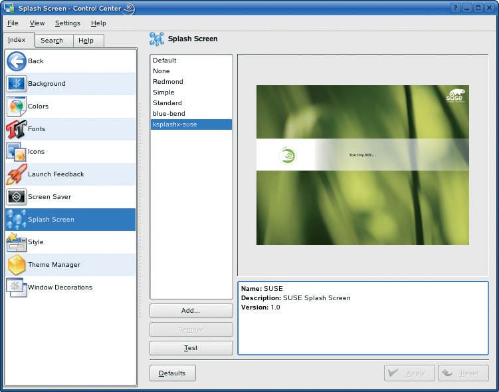Click the Launch Feedback label
This screenshot has width=499, height=392.
tap(56, 174)
